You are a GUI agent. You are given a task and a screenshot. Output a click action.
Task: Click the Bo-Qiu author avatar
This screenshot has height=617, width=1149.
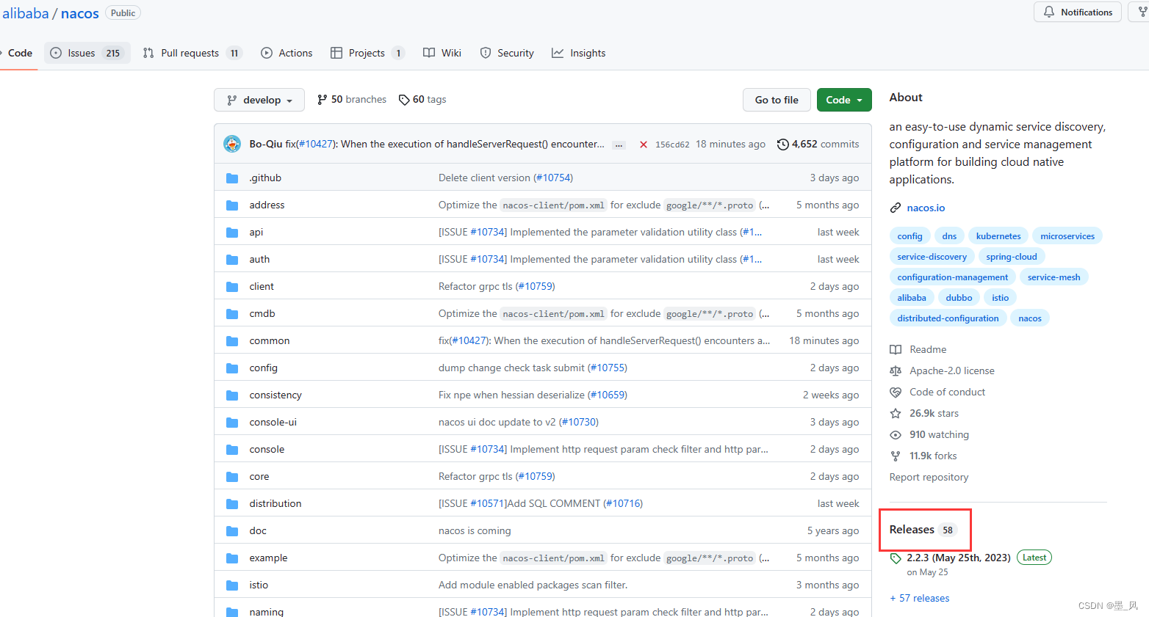point(232,144)
